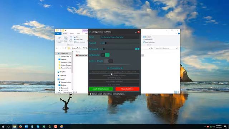Switch to the View ribbon tab in Explorer
229x129 pixels.
78,34
